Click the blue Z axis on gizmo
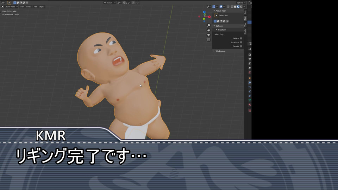Image resolution: width=338 pixels, height=190 pixels. (x=204, y=12)
